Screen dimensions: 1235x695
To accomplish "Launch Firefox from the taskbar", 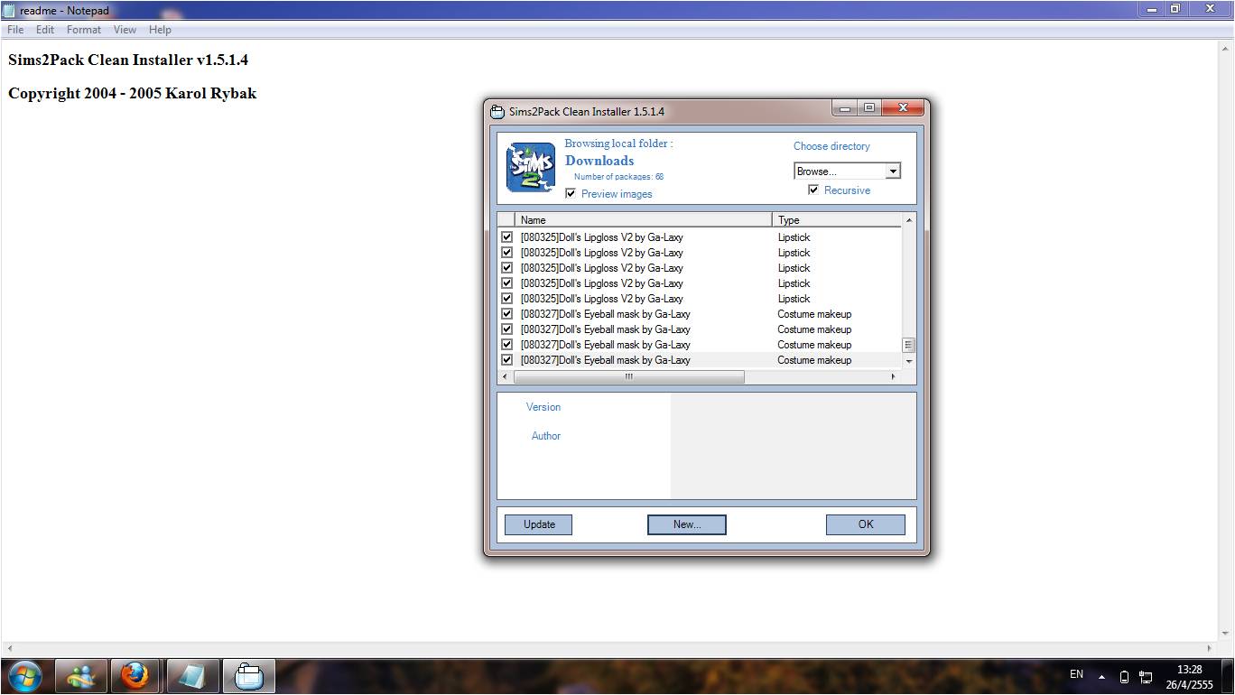I will pyautogui.click(x=135, y=675).
